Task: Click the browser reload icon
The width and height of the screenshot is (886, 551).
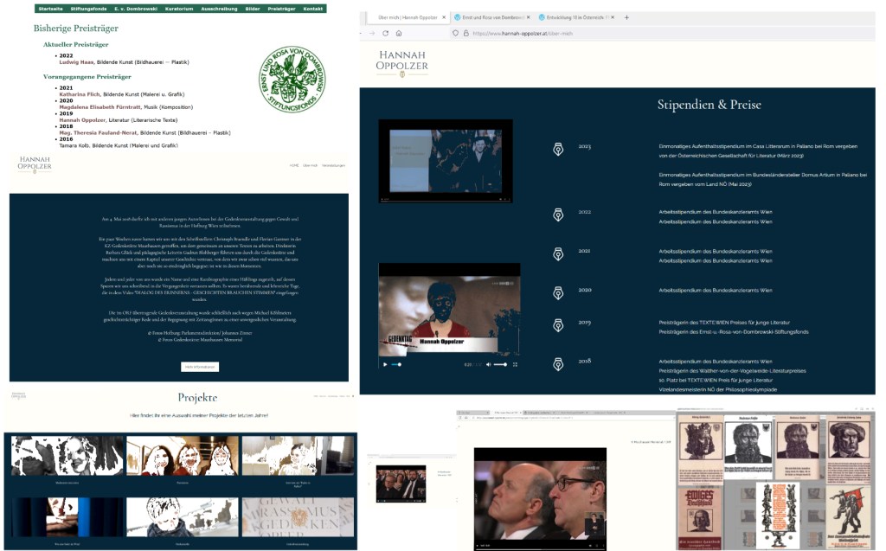Action: pos(384,33)
